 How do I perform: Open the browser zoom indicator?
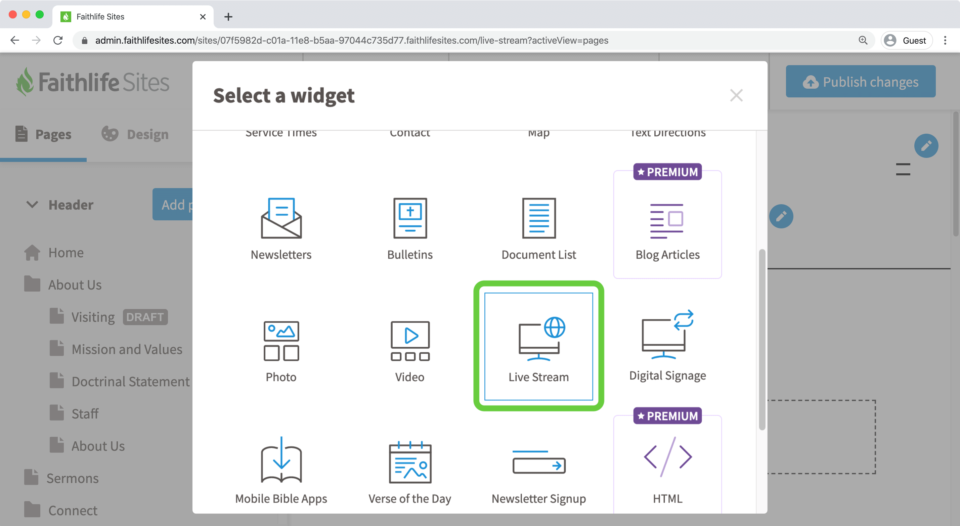point(863,40)
